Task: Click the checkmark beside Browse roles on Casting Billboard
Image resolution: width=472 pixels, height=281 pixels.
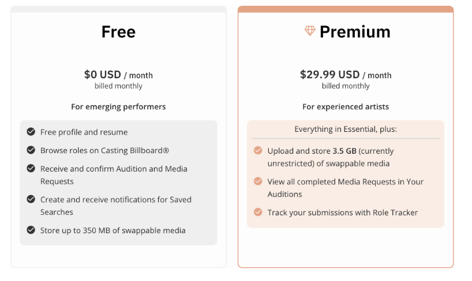Action: pos(31,150)
